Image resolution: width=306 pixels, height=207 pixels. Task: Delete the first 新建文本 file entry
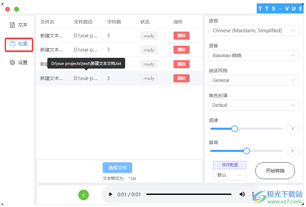pyautogui.click(x=181, y=36)
